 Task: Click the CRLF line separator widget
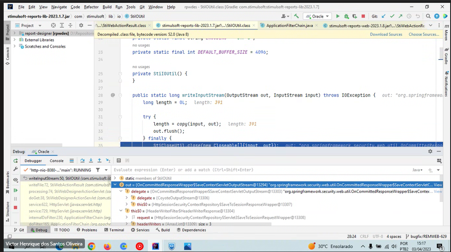tap(364, 237)
